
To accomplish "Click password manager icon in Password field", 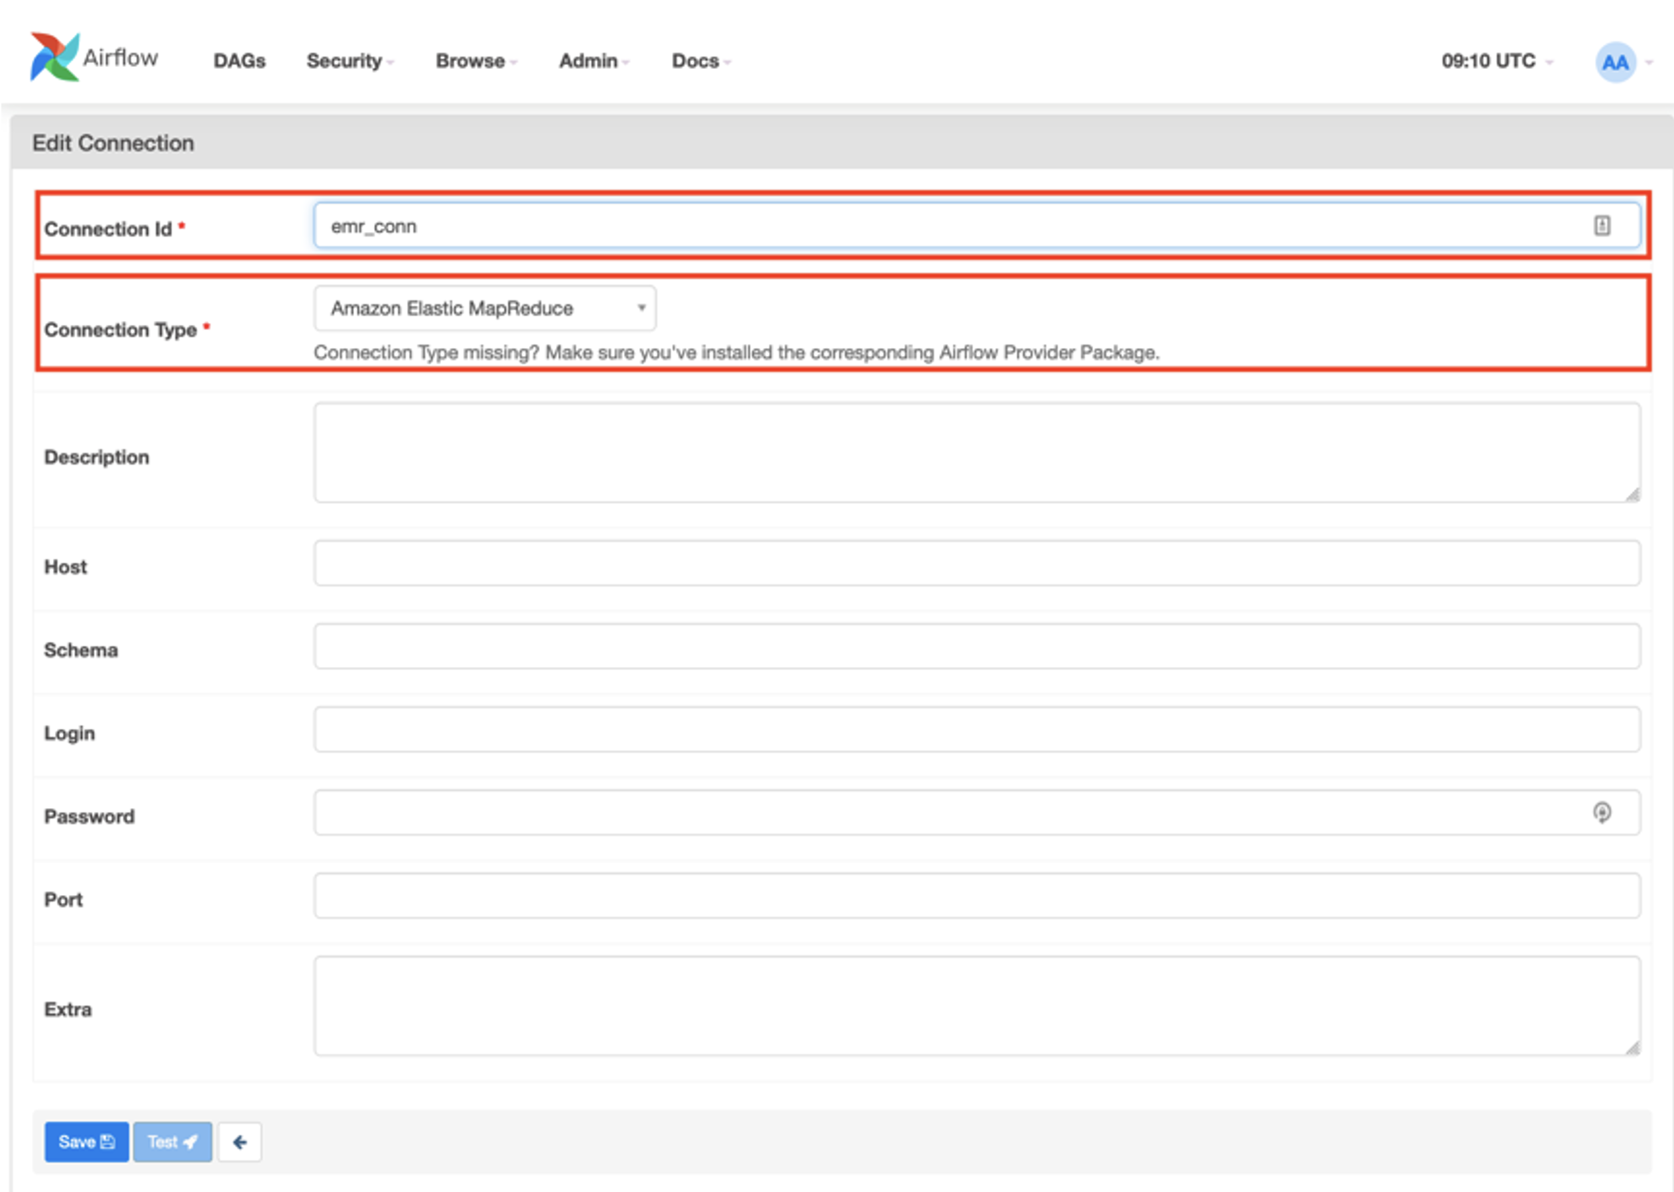I will pyautogui.click(x=1601, y=811).
